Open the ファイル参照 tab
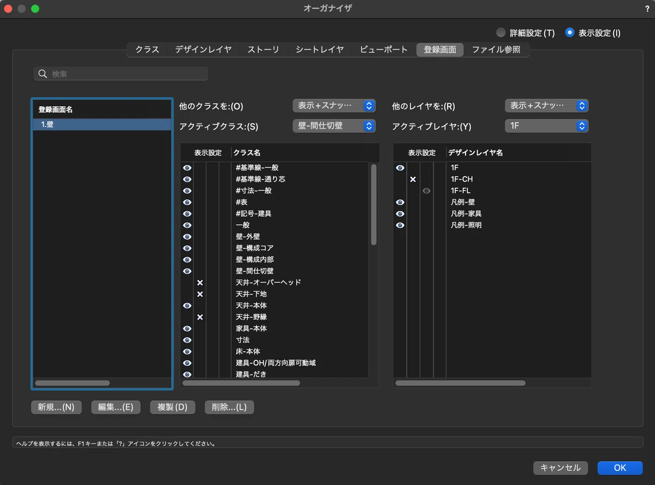 coord(496,50)
